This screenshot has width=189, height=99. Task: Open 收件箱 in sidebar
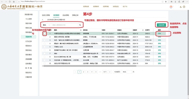tap(29, 68)
